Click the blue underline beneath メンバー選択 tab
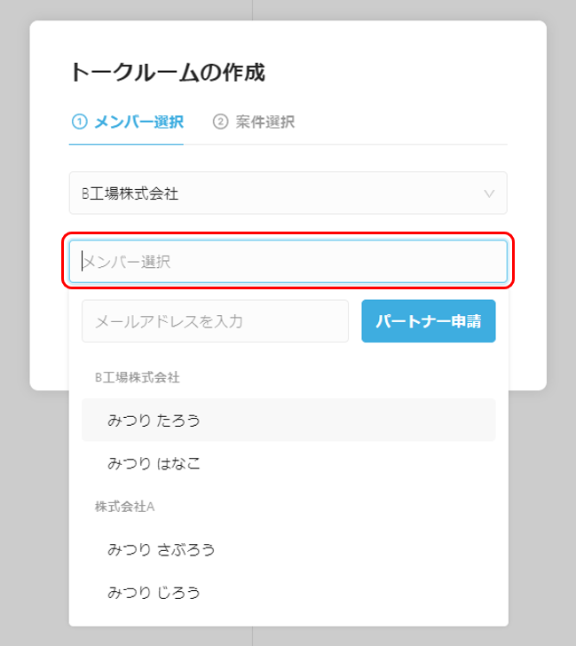This screenshot has height=646, width=576. 126,144
